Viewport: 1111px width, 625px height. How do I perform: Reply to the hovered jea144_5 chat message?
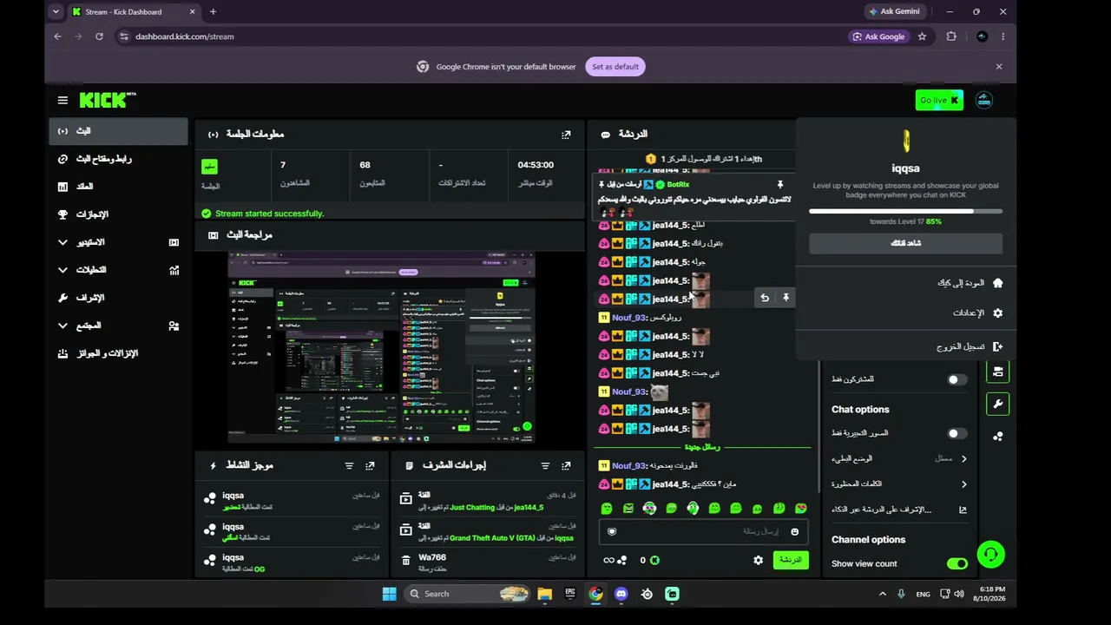(x=765, y=298)
